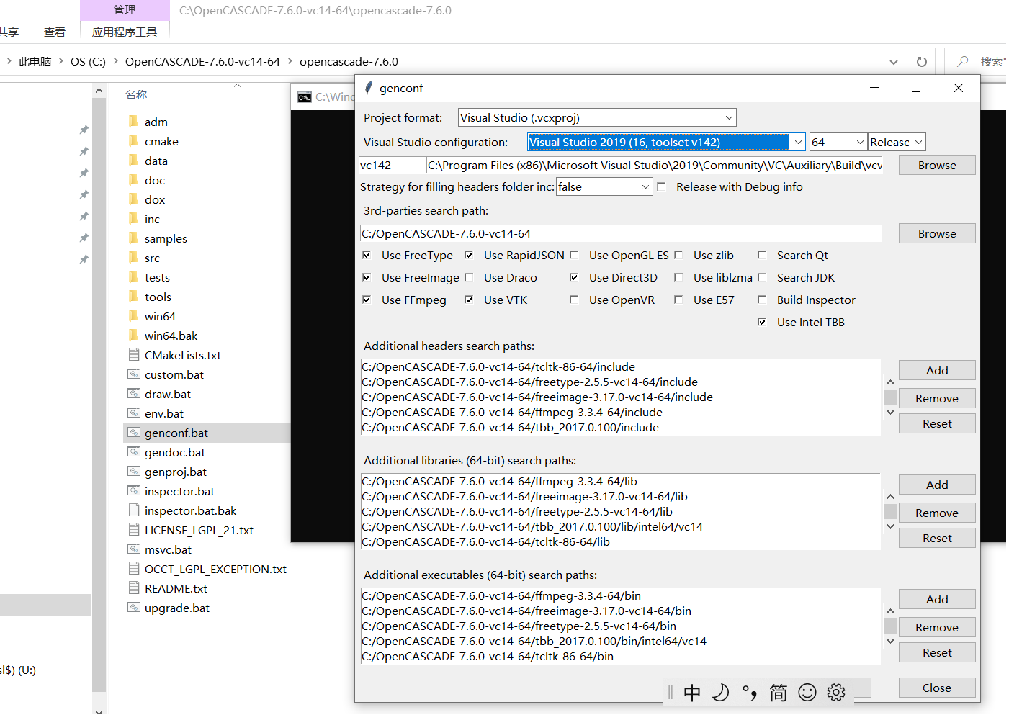The image size is (1009, 720).
Task: Click Browse next to 3rd-parties search path
Action: point(936,233)
